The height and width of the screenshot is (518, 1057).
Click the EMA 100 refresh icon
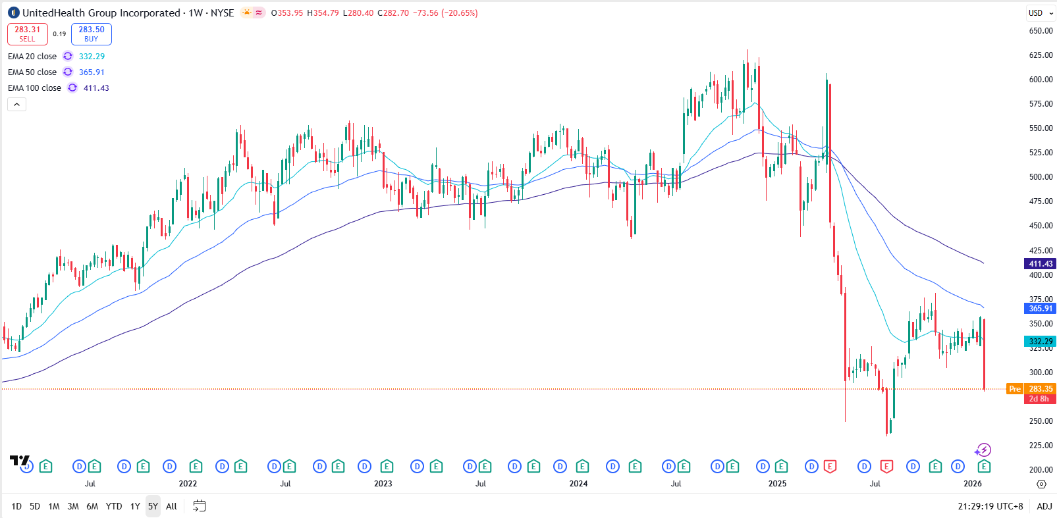click(x=72, y=88)
